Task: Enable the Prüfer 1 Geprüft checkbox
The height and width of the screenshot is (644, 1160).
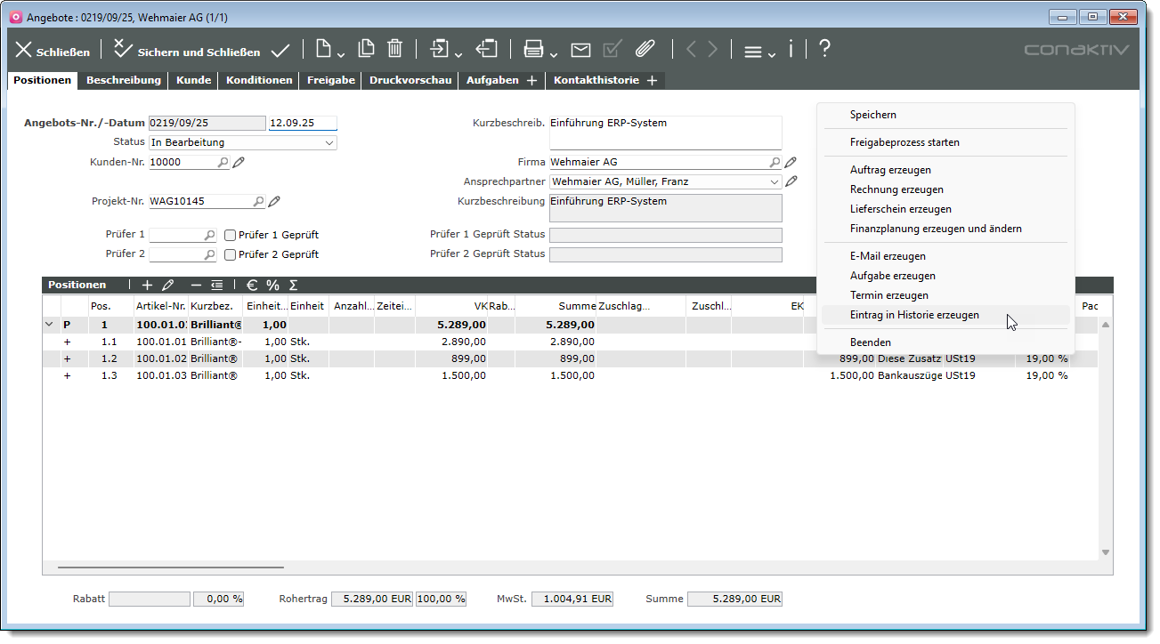Action: pyautogui.click(x=231, y=236)
